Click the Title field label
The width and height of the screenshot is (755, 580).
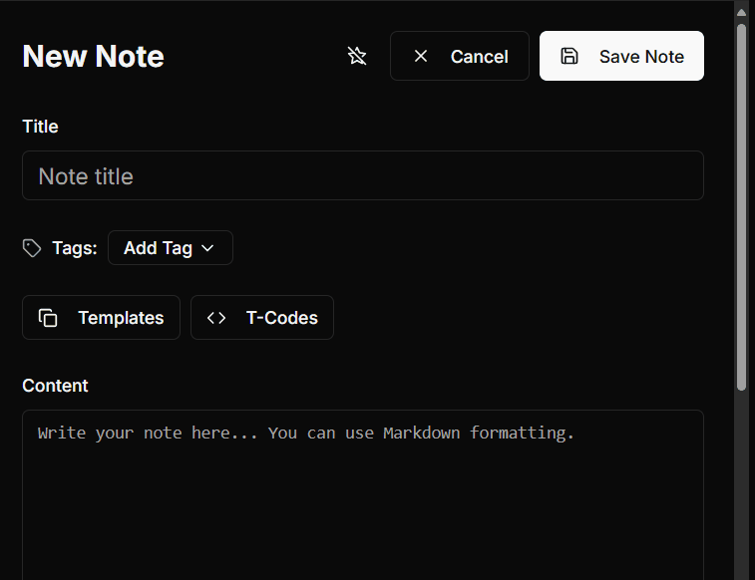point(40,127)
